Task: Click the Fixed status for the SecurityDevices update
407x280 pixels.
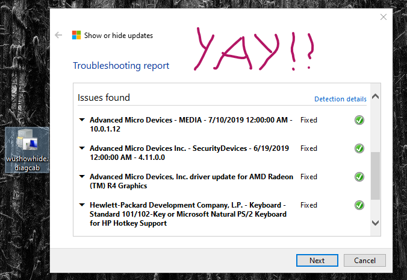Action: coord(309,148)
